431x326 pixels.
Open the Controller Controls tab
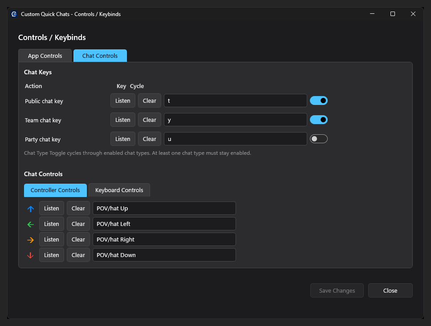(x=55, y=190)
